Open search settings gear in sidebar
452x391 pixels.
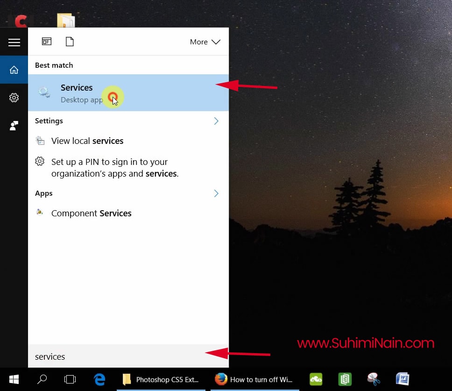pyautogui.click(x=14, y=98)
